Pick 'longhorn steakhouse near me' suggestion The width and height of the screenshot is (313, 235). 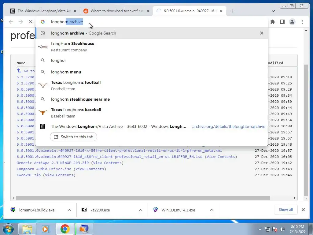point(152,99)
